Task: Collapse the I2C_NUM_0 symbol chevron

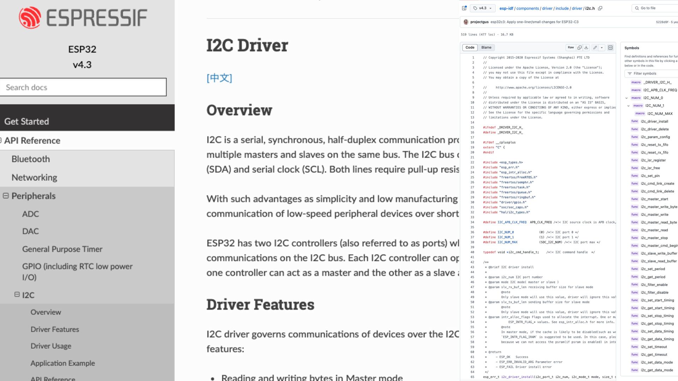Action: point(626,98)
